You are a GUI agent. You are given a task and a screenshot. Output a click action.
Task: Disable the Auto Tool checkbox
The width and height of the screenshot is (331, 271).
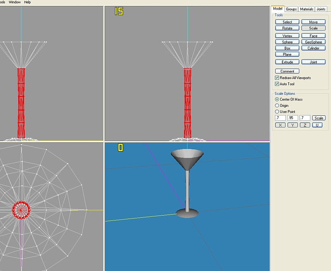coord(277,84)
